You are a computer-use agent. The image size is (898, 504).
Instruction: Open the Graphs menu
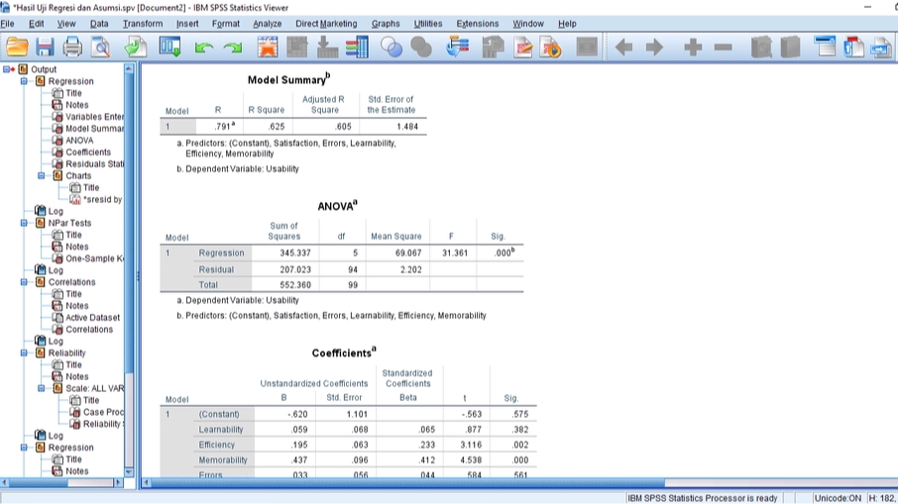click(x=386, y=24)
